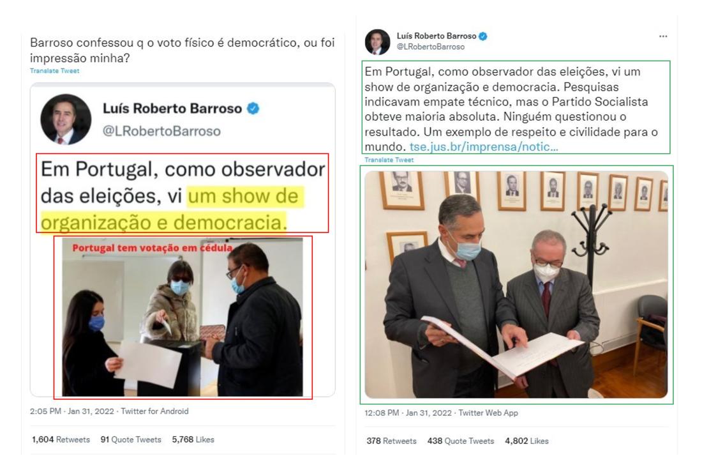View the 378 Retweets list
Viewport: 702px width, 472px height.
[x=391, y=441]
